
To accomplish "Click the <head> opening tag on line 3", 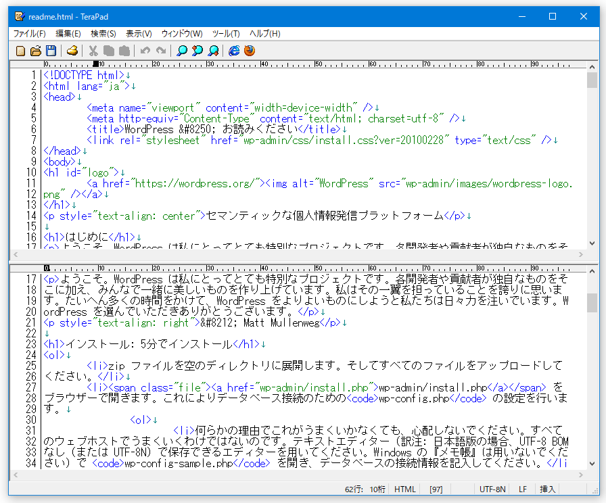I will tap(60, 97).
